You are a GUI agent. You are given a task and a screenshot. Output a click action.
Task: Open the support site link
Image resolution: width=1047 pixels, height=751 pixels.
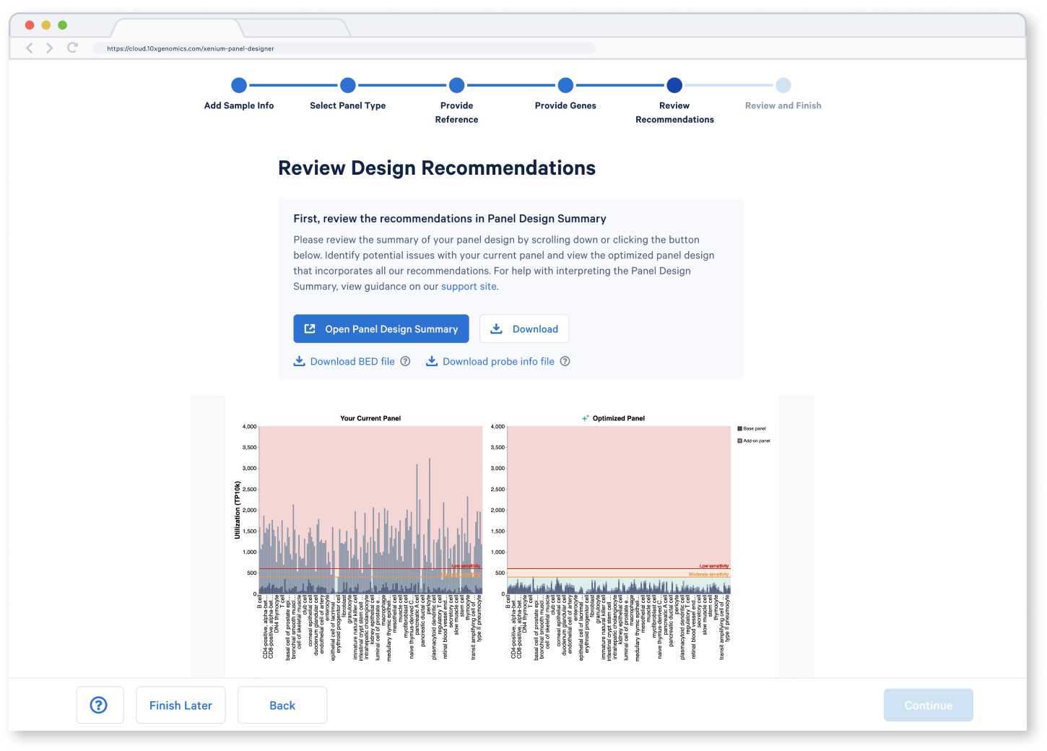click(469, 287)
